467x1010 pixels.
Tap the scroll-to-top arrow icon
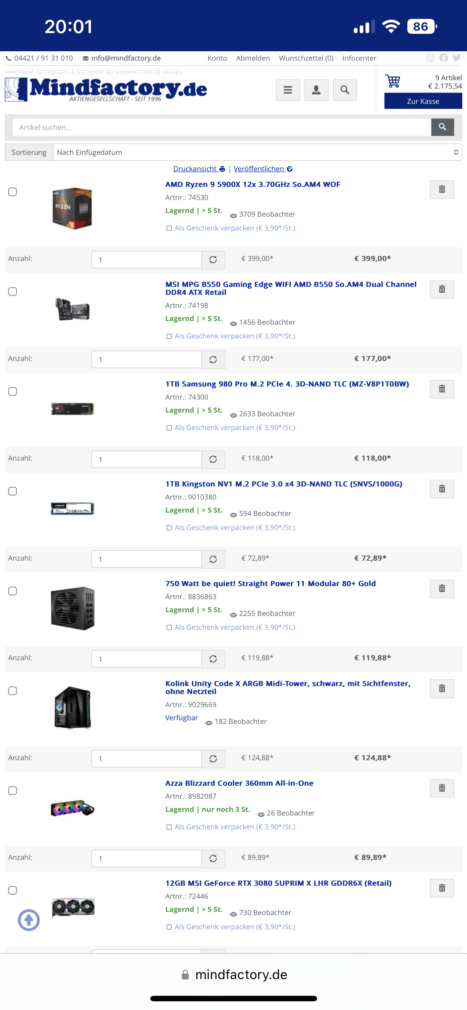(x=29, y=920)
